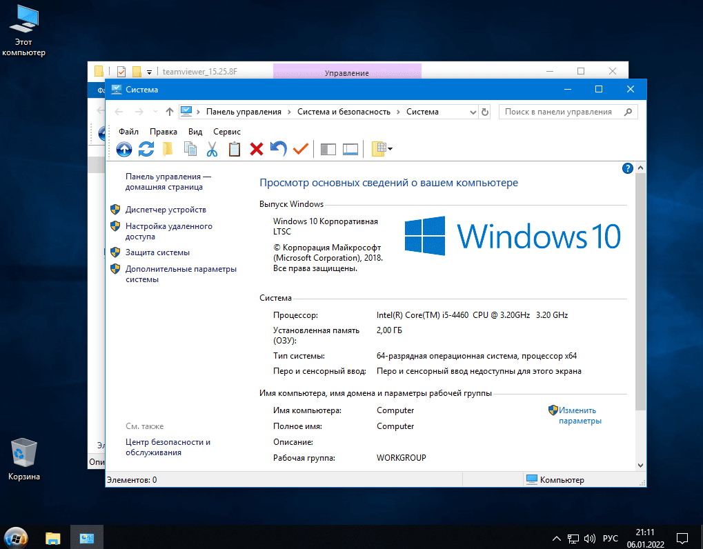The height and width of the screenshot is (549, 703).
Task: Click the 2,00 ГБ memory value
Action: click(389, 330)
